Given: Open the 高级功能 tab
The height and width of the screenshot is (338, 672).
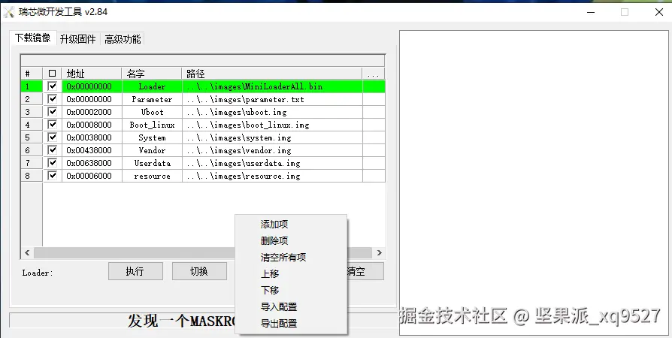Looking at the screenshot, I should click(123, 39).
